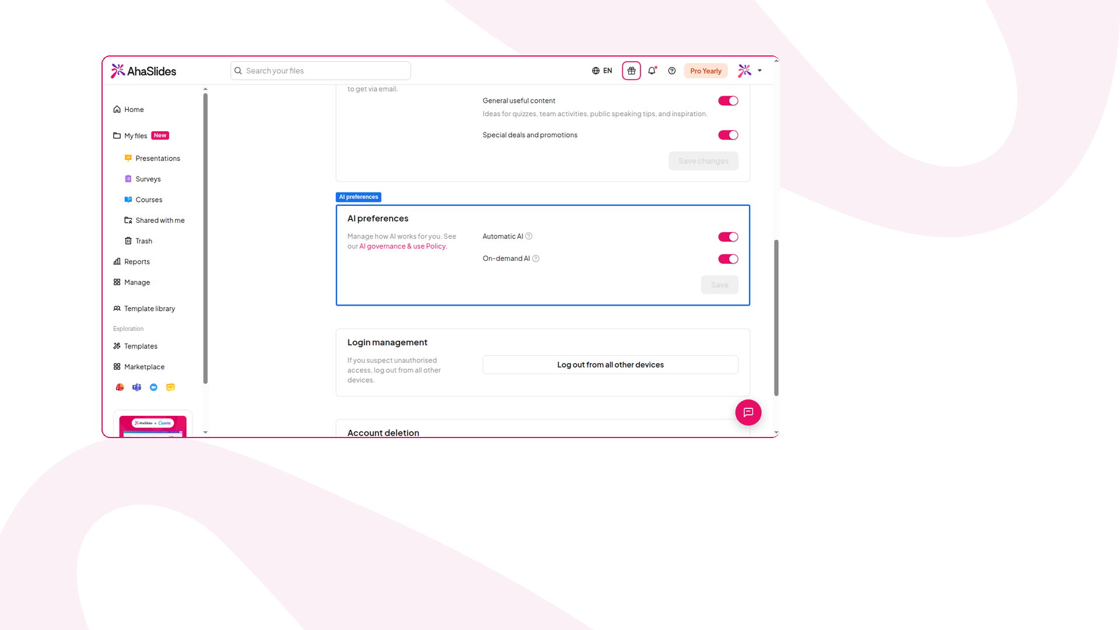This screenshot has width=1120, height=630.
Task: Click the Home house icon
Action: tap(117, 109)
